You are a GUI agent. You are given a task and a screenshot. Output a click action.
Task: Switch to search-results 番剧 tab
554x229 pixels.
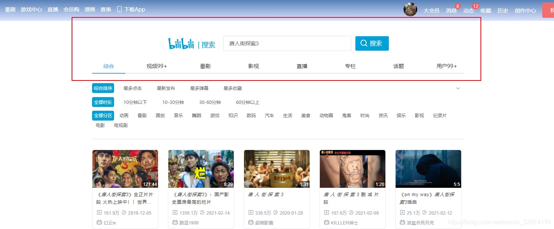(x=205, y=66)
